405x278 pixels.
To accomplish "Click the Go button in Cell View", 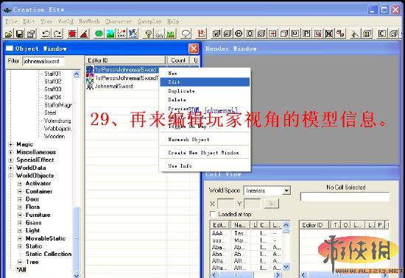I will click(272, 204).
